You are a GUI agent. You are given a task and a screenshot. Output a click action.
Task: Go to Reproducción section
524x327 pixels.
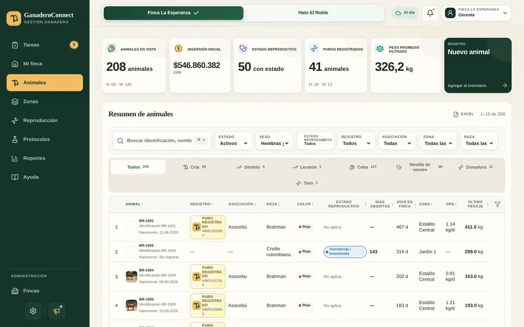(x=45, y=120)
